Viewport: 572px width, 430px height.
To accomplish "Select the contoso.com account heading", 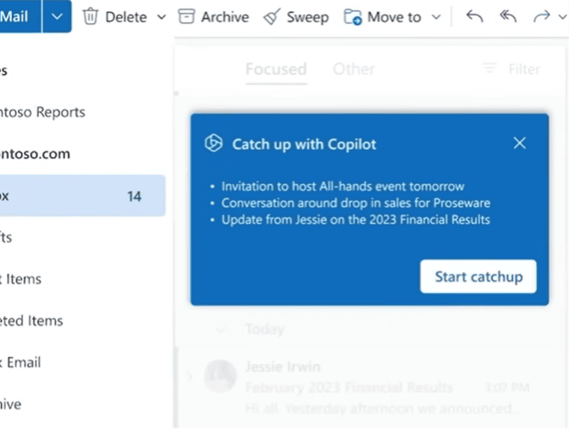I will coord(35,154).
